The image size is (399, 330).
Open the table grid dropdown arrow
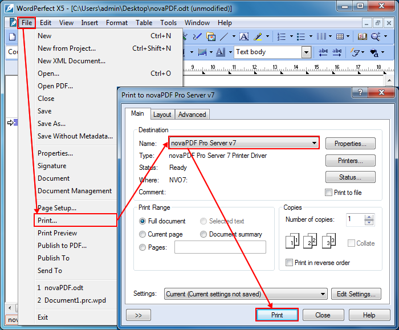[x=348, y=36]
